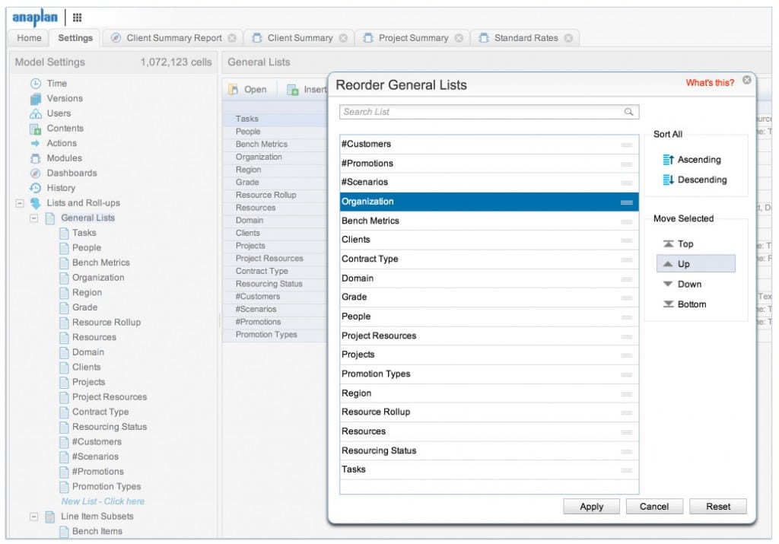The width and height of the screenshot is (779, 544).
Task: Click the Lists and Roll-ups icon
Action: point(35,203)
